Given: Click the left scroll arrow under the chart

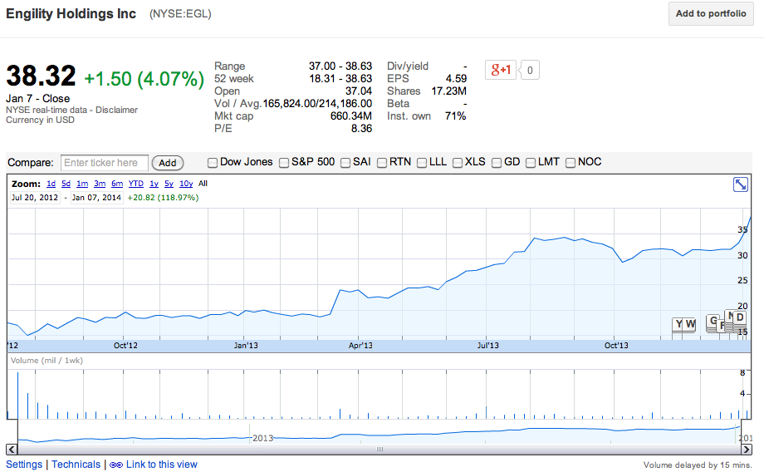Looking at the screenshot, I should click(x=12, y=450).
